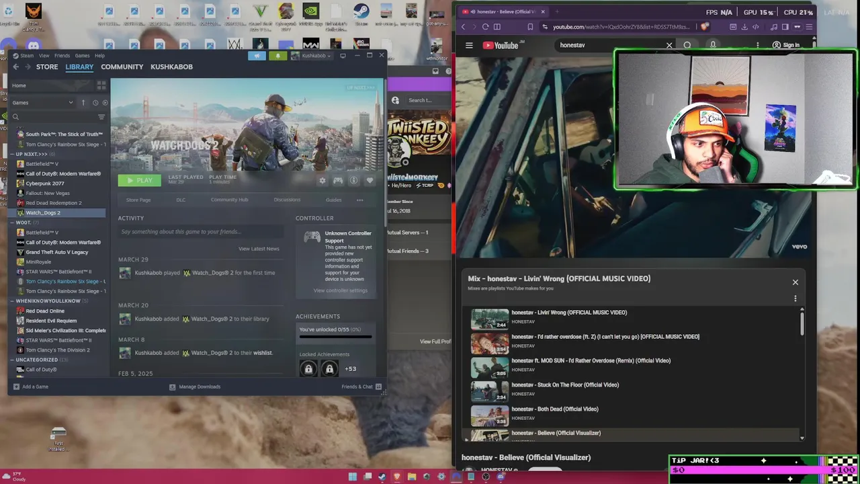Collapse the WHENIKNOWYOULLKNOW collection

click(x=13, y=301)
